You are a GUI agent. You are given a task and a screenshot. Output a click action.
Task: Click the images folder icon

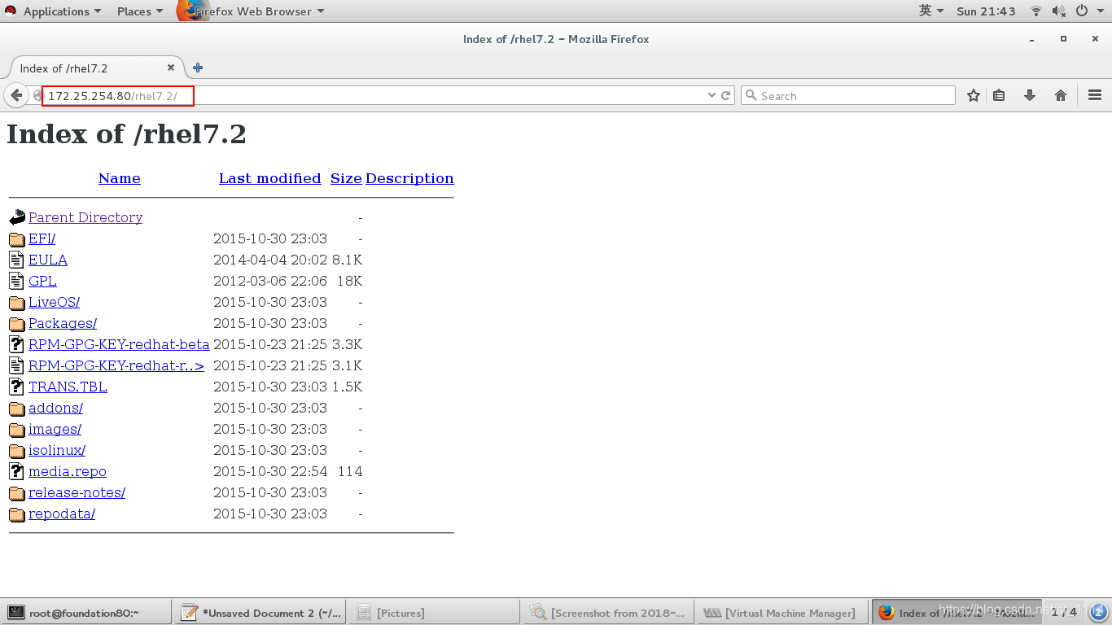(x=17, y=430)
